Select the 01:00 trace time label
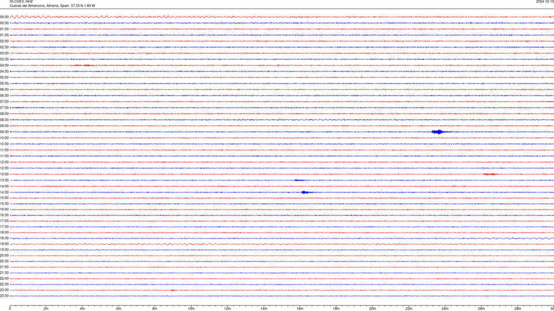This screenshot has height=311, width=554. click(4, 29)
